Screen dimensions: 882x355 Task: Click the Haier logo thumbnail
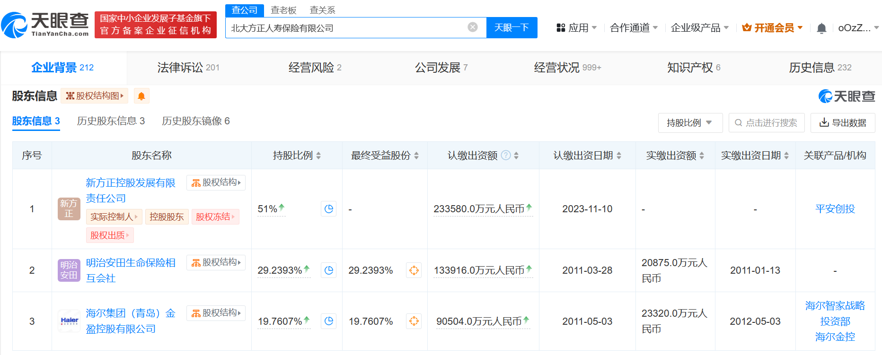pos(69,321)
